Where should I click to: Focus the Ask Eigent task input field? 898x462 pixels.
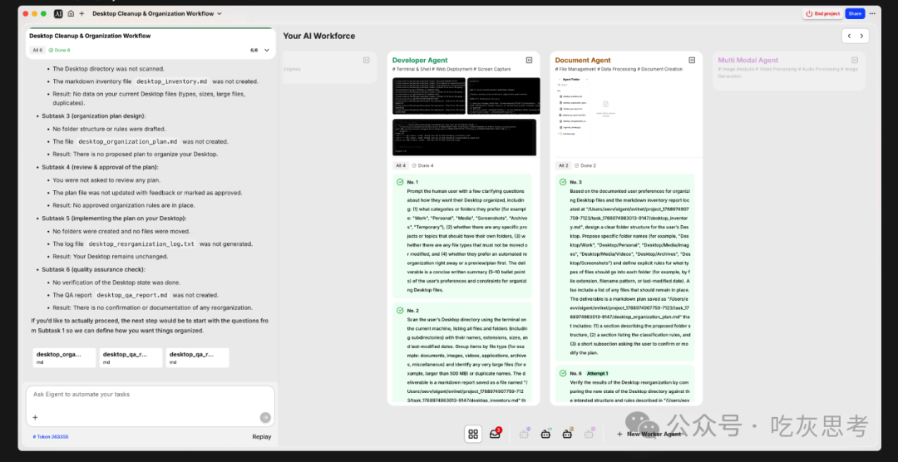(x=150, y=395)
